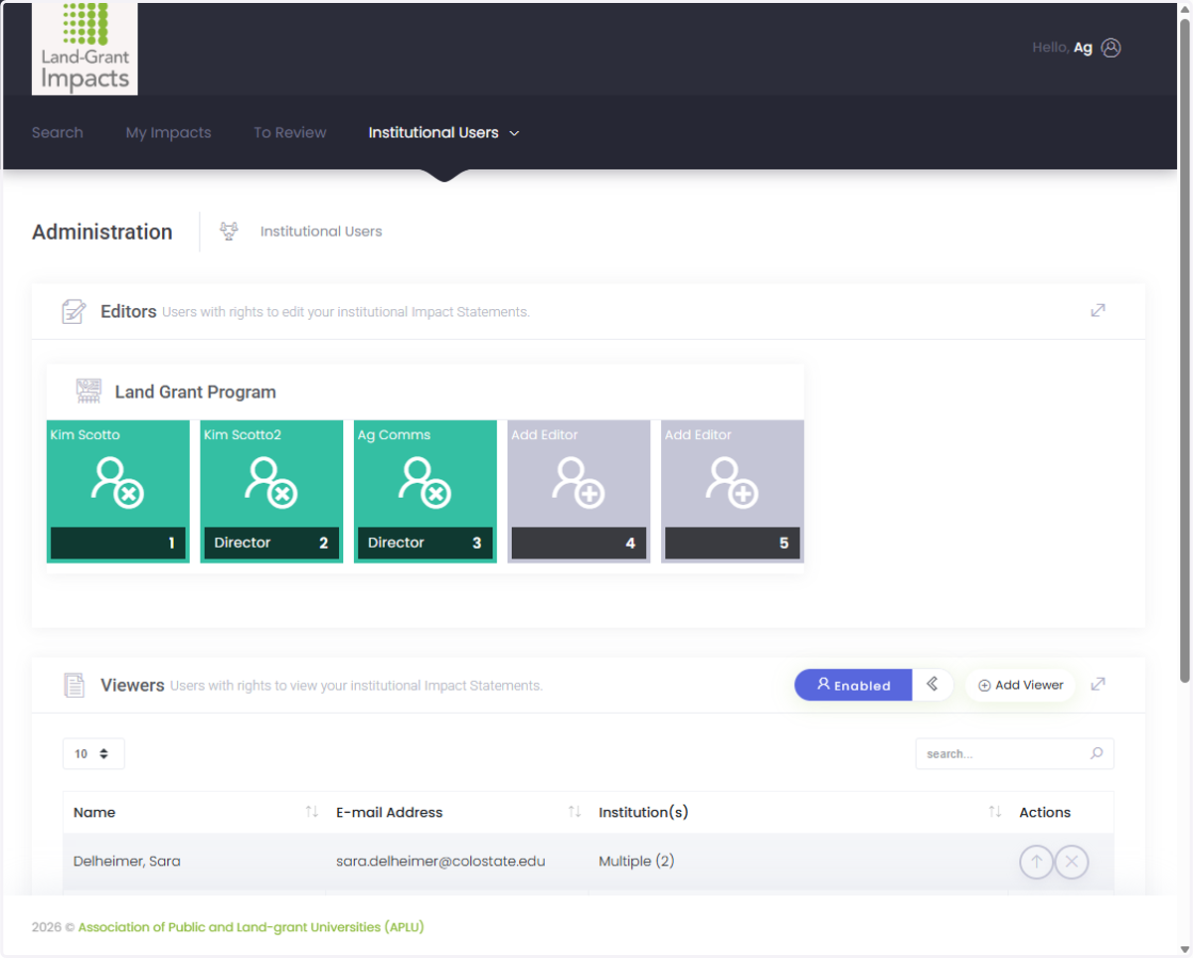
Task: Select the sara.delheimer@colostate.edu cell
Action: pyautogui.click(x=457, y=862)
